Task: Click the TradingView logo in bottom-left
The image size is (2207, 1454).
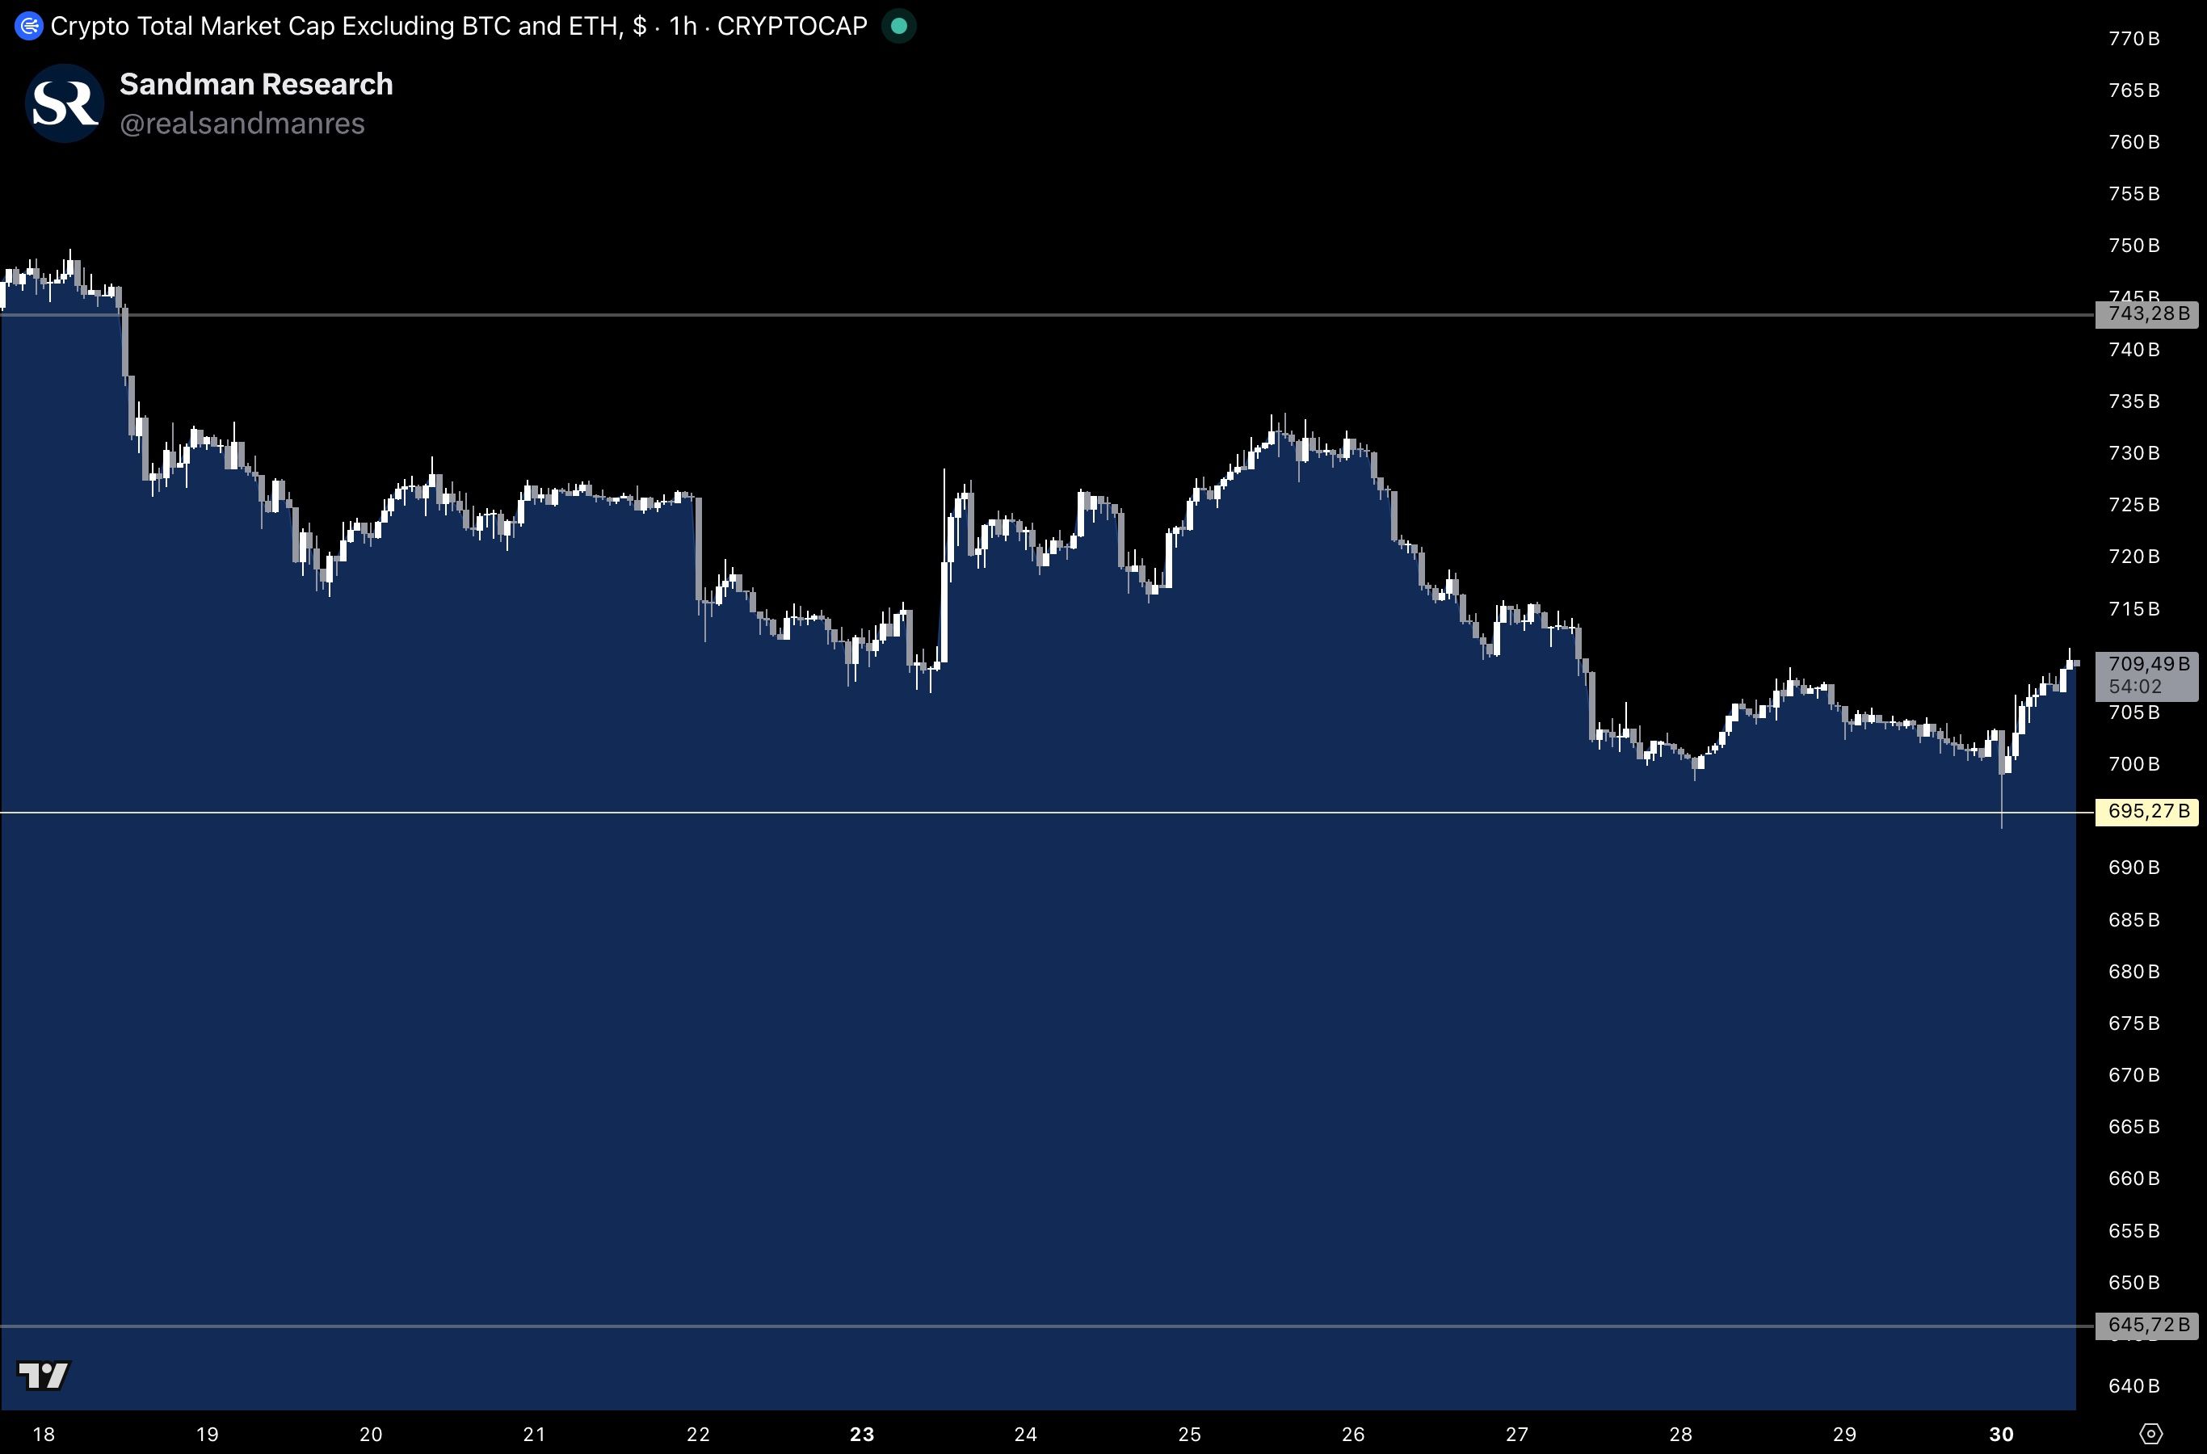Action: (x=44, y=1374)
